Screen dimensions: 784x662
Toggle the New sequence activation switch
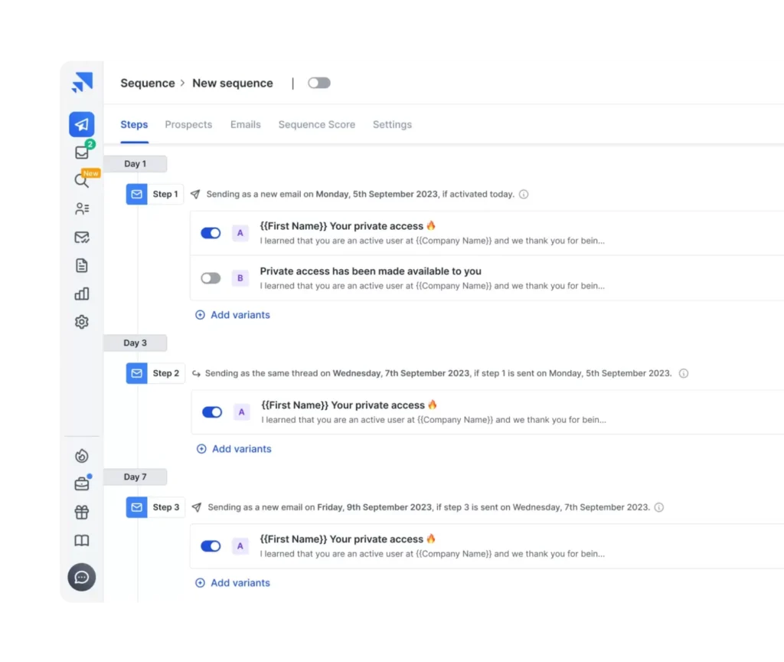click(319, 83)
